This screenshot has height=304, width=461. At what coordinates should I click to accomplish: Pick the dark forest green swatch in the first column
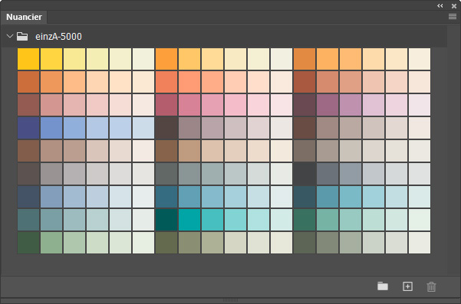point(28,243)
